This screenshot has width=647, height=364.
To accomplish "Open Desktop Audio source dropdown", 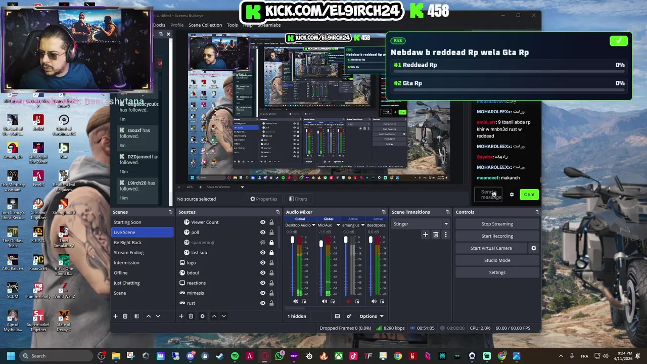I will pos(313,225).
